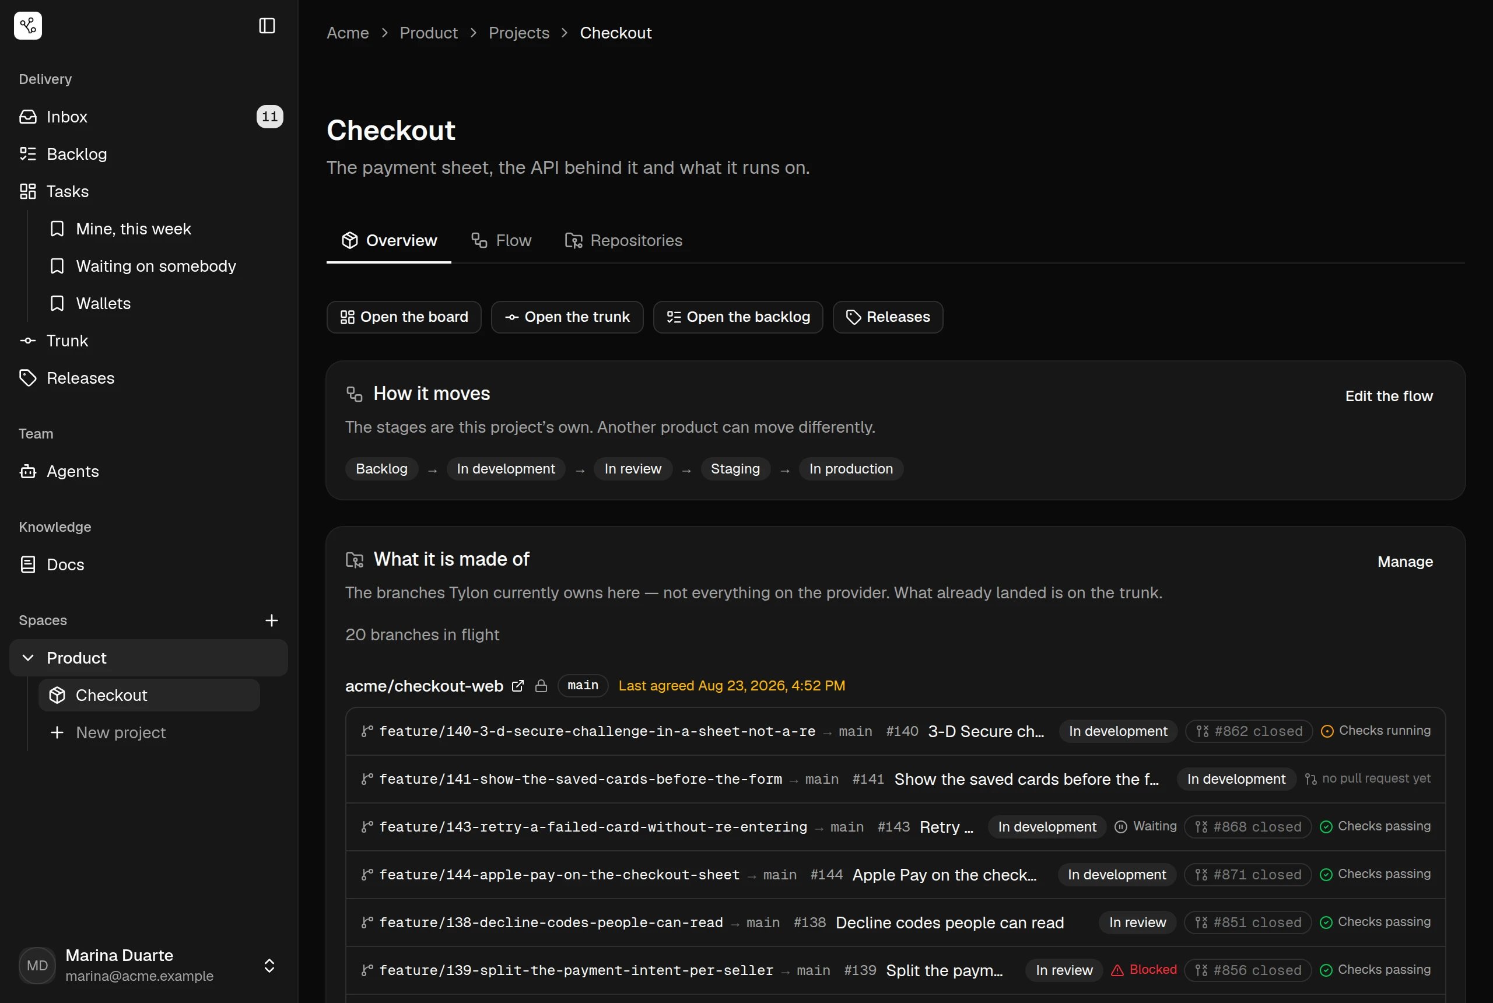Go to Projects in the breadcrumb
Image resolution: width=1493 pixels, height=1003 pixels.
point(519,33)
